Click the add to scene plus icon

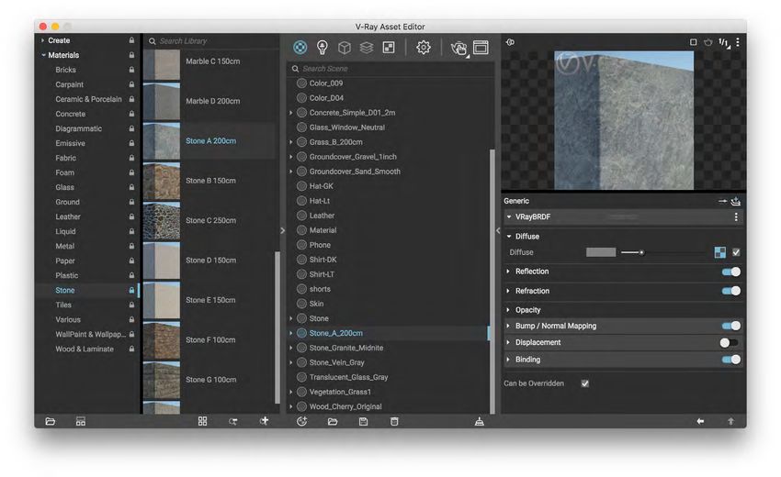pyautogui.click(x=264, y=421)
